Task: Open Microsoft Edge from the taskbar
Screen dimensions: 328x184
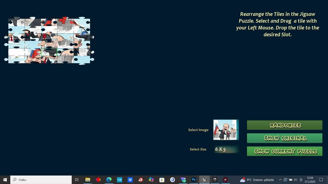Action: point(109,180)
